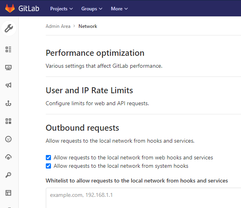Open the Deploy Keys key icon

(x=8, y=175)
